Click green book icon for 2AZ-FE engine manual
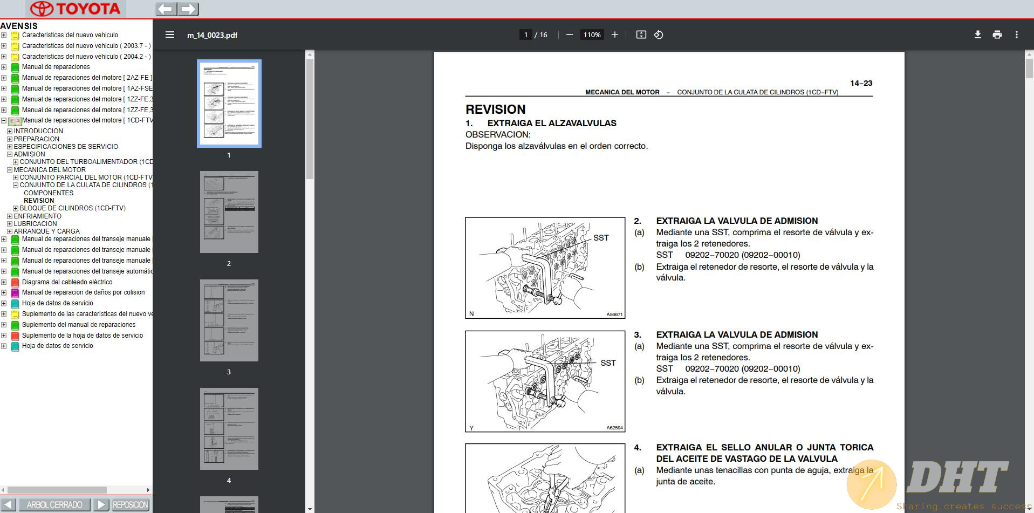 15,78
